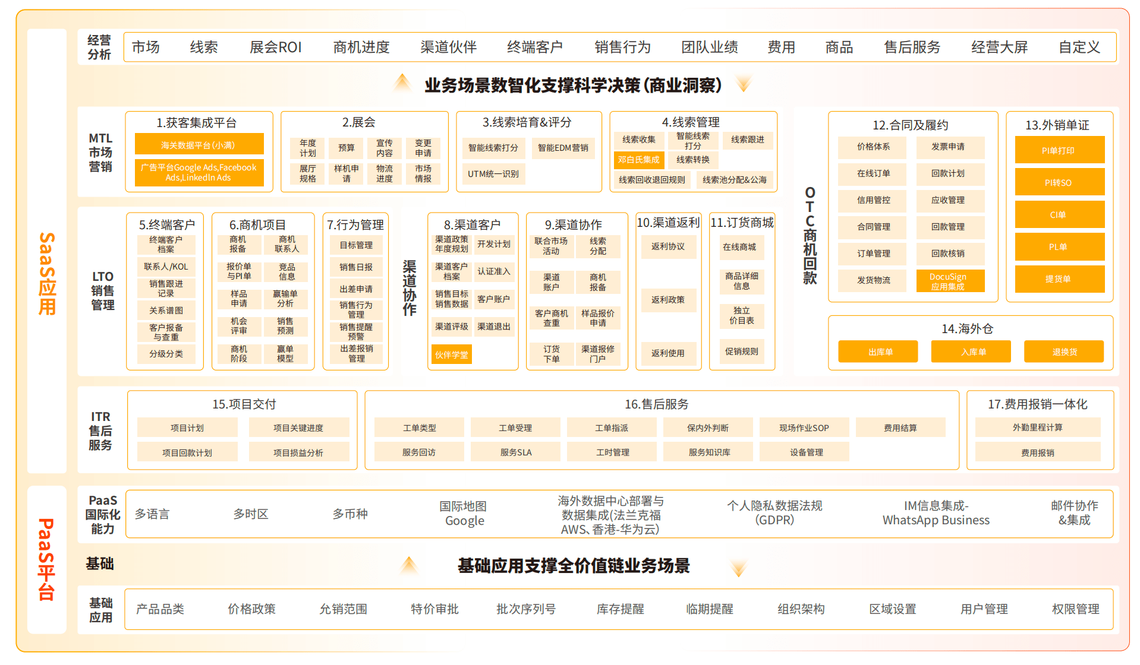Click the DocuSign 应用集成 button
The image size is (1140, 665).
click(x=947, y=281)
